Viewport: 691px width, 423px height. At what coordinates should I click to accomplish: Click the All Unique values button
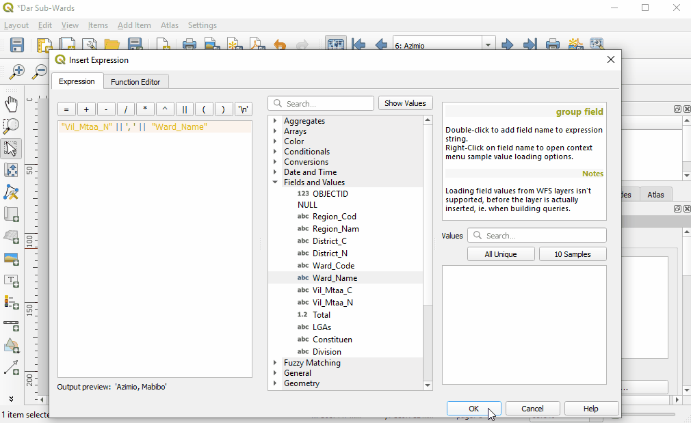[x=501, y=254]
